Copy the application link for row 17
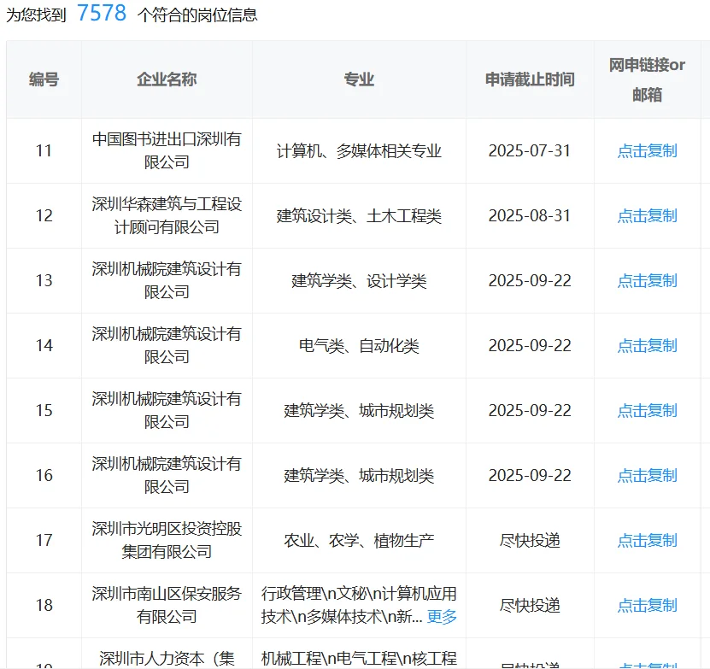 [647, 540]
